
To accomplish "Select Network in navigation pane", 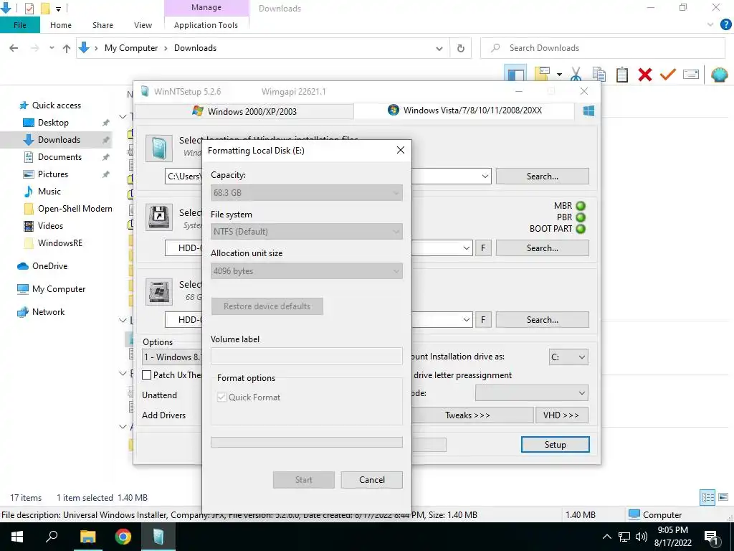I will tap(48, 312).
